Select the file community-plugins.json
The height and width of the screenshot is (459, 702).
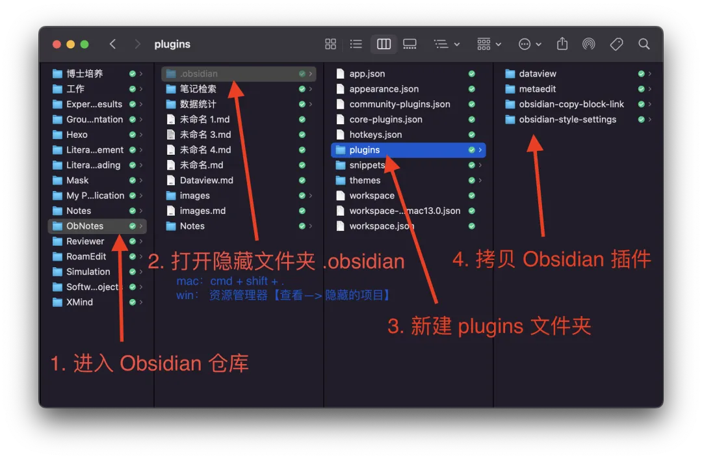pyautogui.click(x=408, y=104)
